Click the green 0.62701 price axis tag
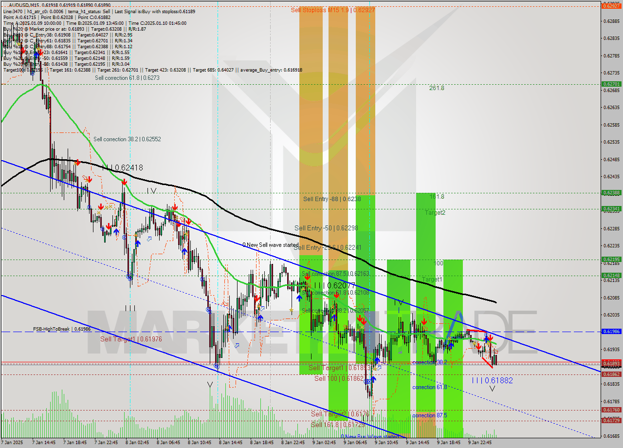 click(x=611, y=84)
